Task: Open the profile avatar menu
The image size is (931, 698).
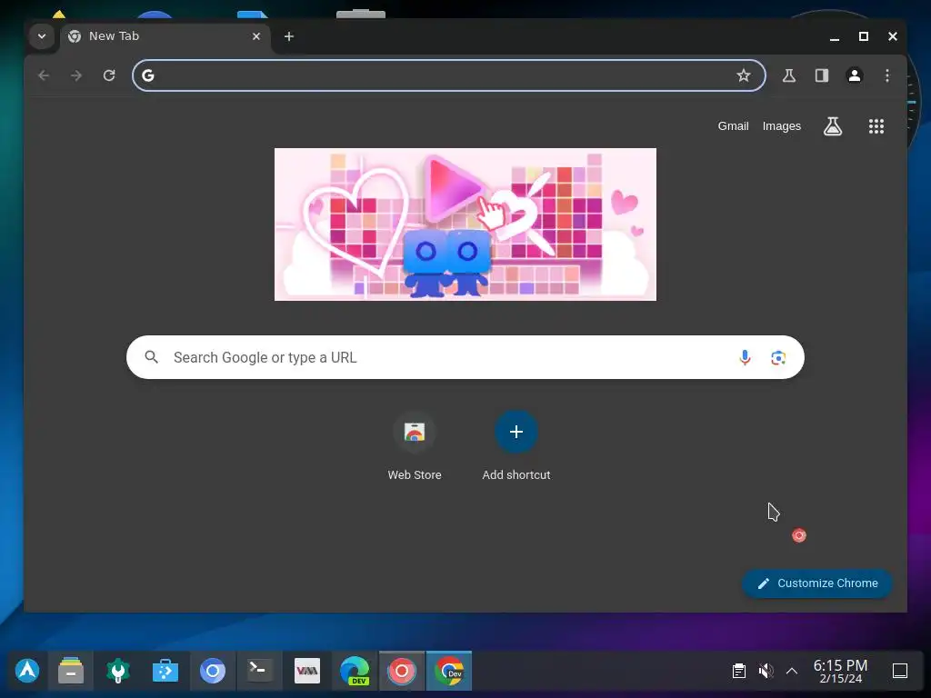Action: click(855, 75)
